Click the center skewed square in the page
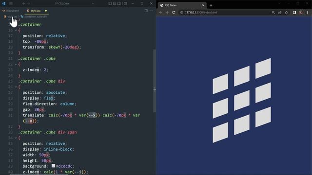312x175 pixels. click(242, 101)
